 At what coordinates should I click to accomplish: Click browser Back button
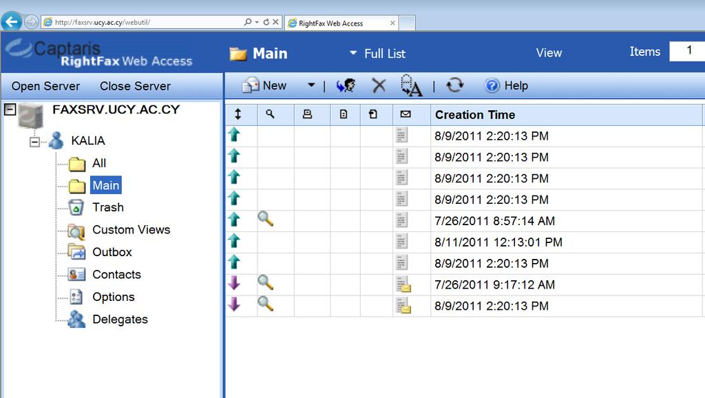point(11,21)
